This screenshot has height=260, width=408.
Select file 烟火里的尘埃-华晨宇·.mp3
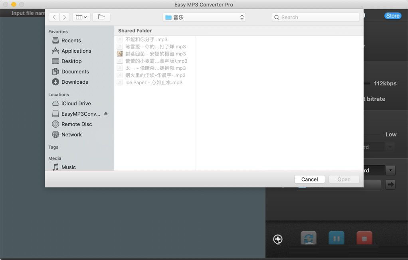[x=156, y=75]
